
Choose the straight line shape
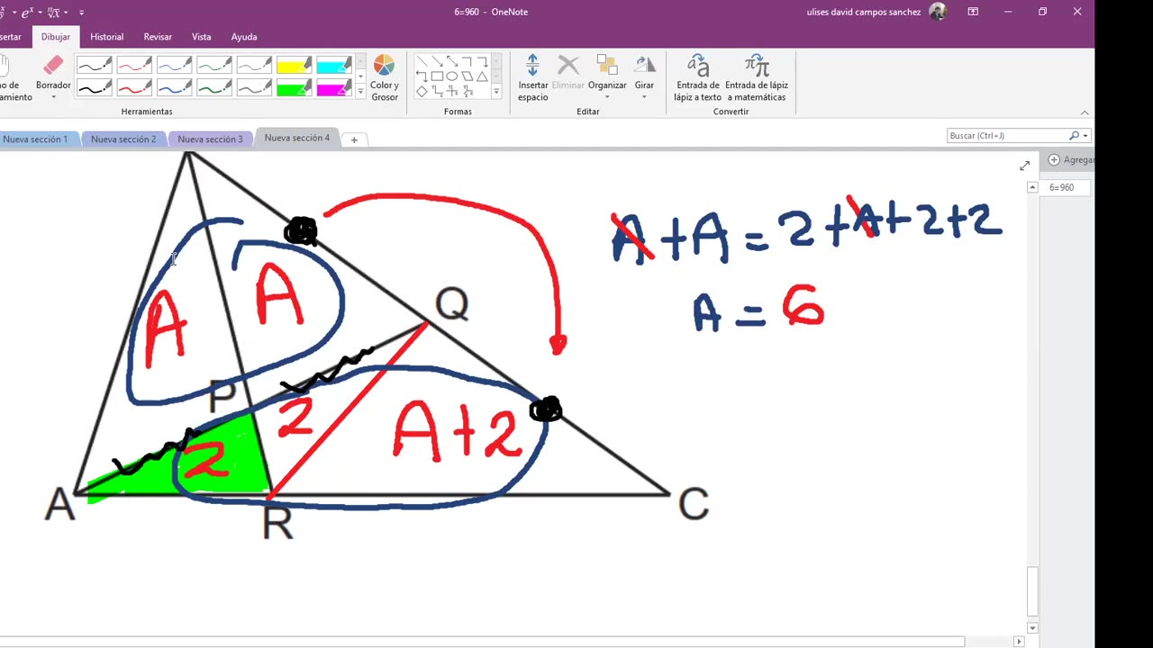coord(422,62)
